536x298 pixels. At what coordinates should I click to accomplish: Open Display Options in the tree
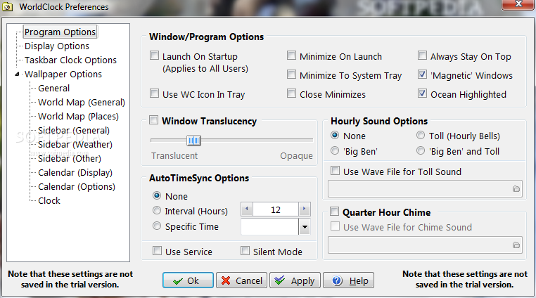coord(57,46)
